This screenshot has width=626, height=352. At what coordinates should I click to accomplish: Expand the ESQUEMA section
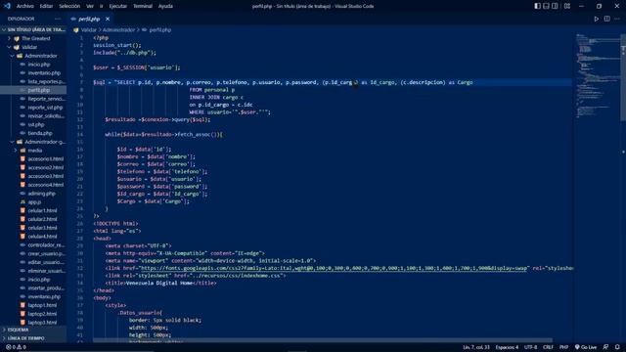pos(33,330)
